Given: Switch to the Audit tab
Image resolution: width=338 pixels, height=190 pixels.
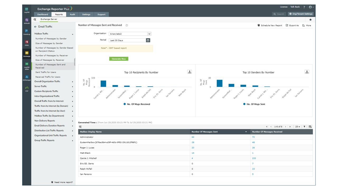Looking at the screenshot, I should tap(72, 14).
